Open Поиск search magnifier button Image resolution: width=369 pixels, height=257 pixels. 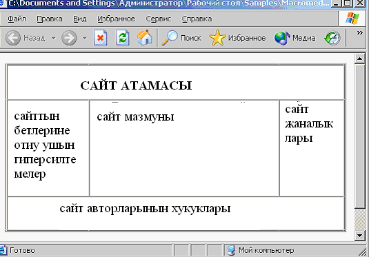(x=181, y=38)
